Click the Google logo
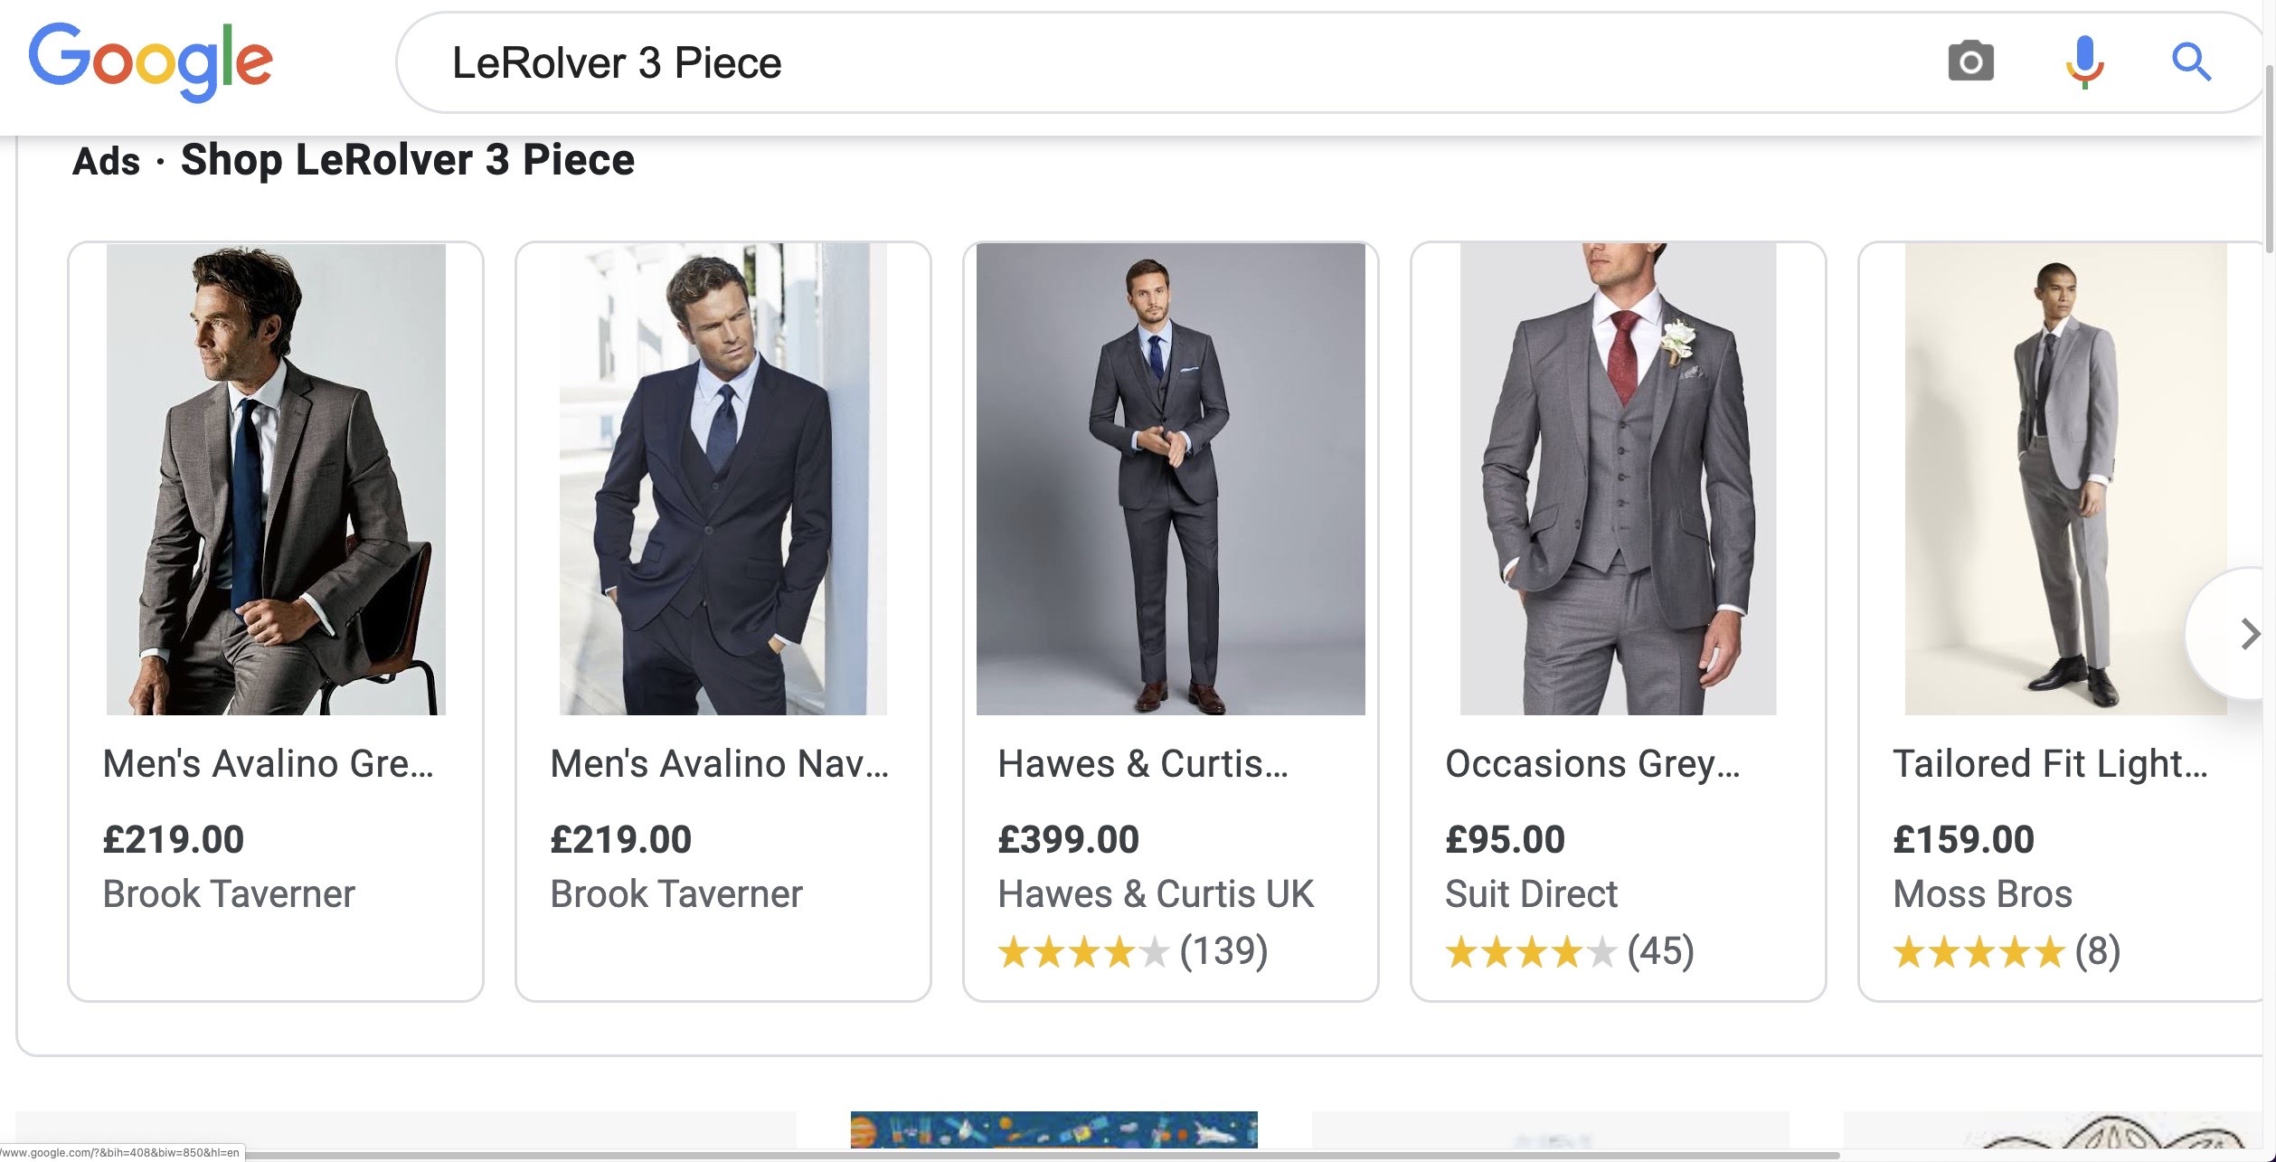 click(150, 61)
